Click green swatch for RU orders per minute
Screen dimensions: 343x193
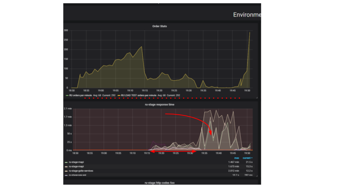[x=67, y=95]
